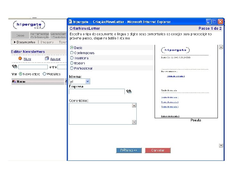Open Empresa lookup binoculars icon

(x=129, y=91)
